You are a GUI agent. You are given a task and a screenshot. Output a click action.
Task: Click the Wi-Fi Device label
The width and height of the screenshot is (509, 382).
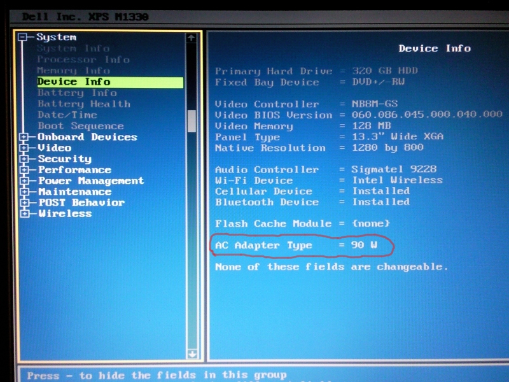(x=254, y=181)
